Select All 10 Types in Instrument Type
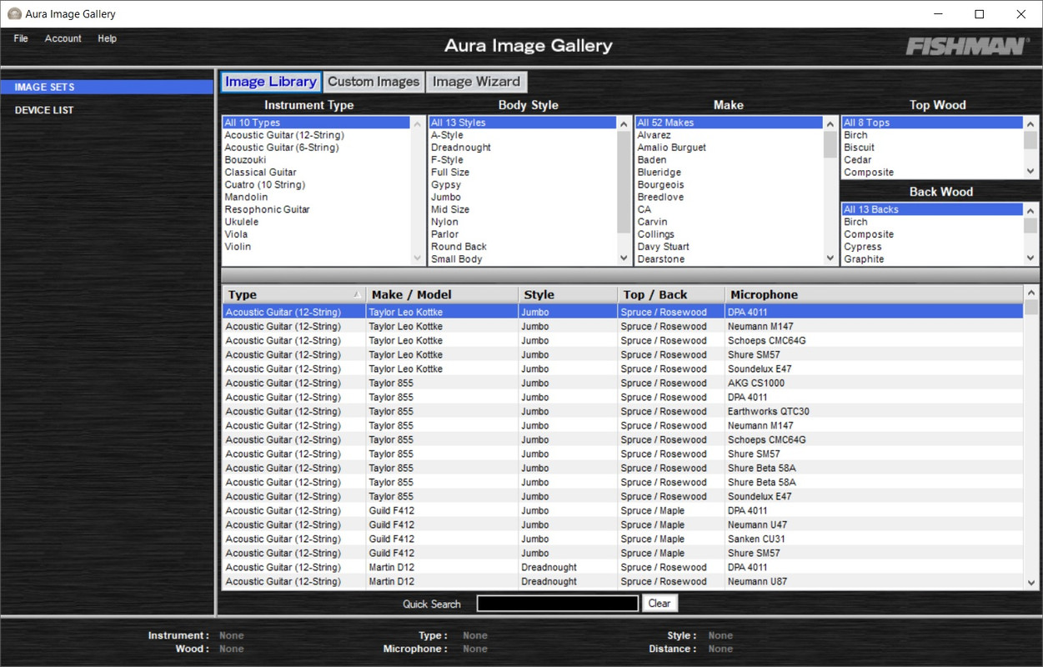The image size is (1043, 667). (316, 123)
